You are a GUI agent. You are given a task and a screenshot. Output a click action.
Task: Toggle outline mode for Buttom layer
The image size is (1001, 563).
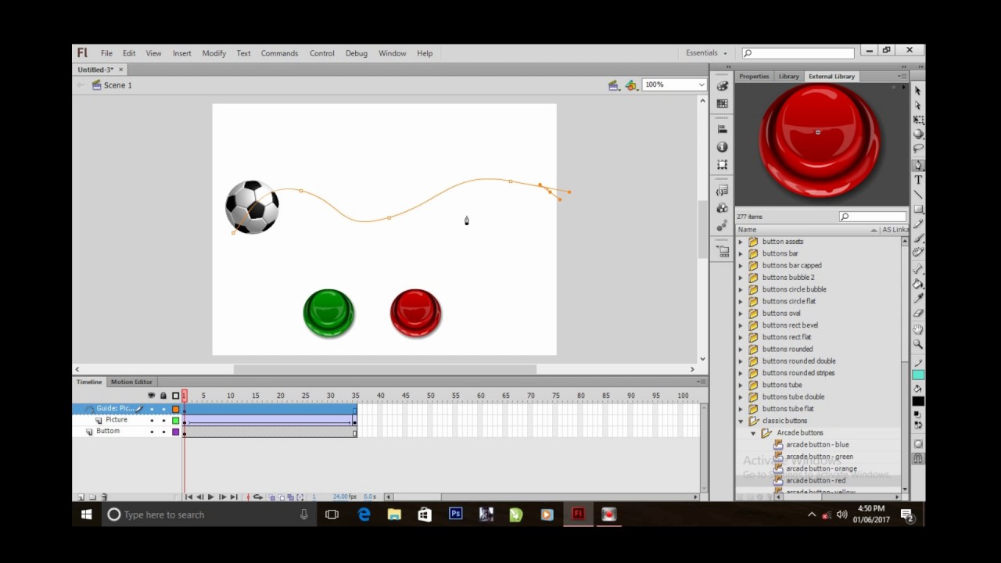pyautogui.click(x=176, y=432)
